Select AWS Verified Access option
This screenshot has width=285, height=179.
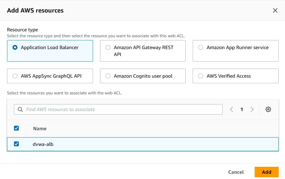click(x=236, y=76)
